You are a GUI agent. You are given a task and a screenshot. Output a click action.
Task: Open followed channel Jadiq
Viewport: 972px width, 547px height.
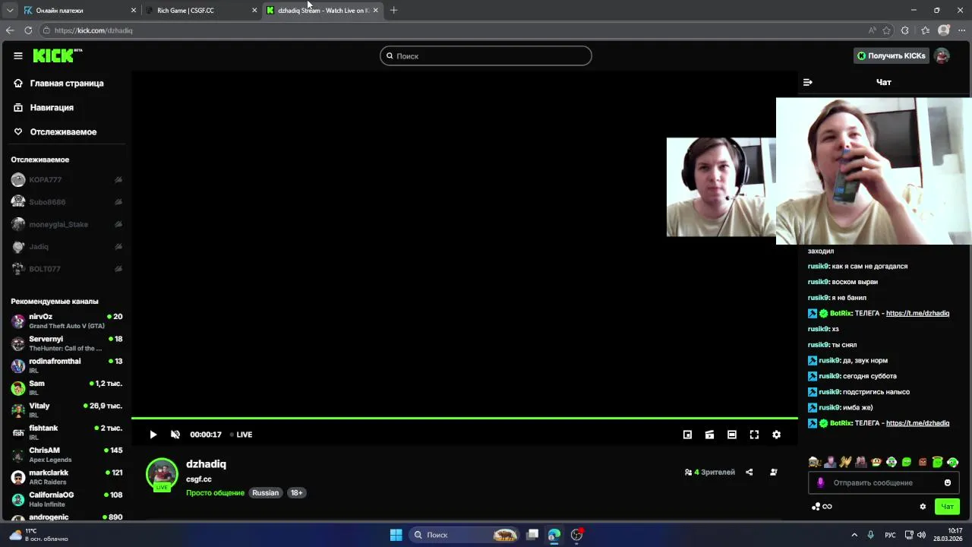point(67,247)
